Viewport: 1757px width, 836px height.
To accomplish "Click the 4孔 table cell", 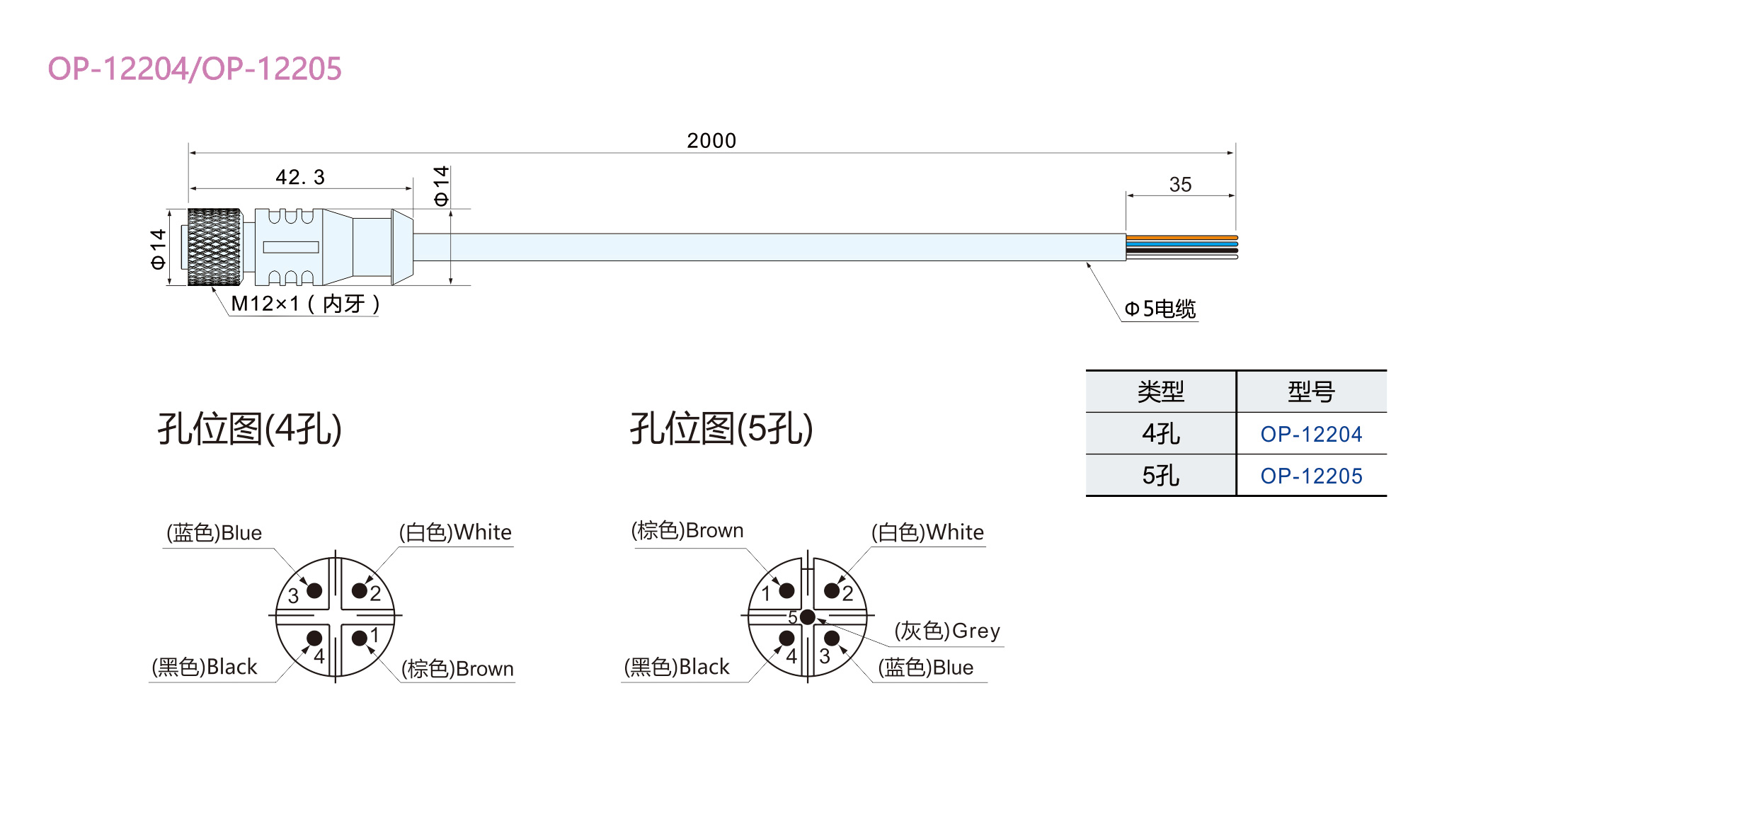I will pos(1160,434).
